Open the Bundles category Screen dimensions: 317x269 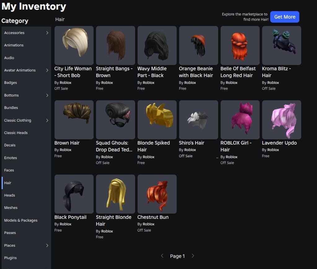26,108
